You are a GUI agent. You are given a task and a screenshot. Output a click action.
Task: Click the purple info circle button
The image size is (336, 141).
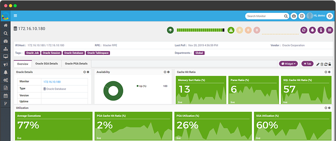point(321,30)
